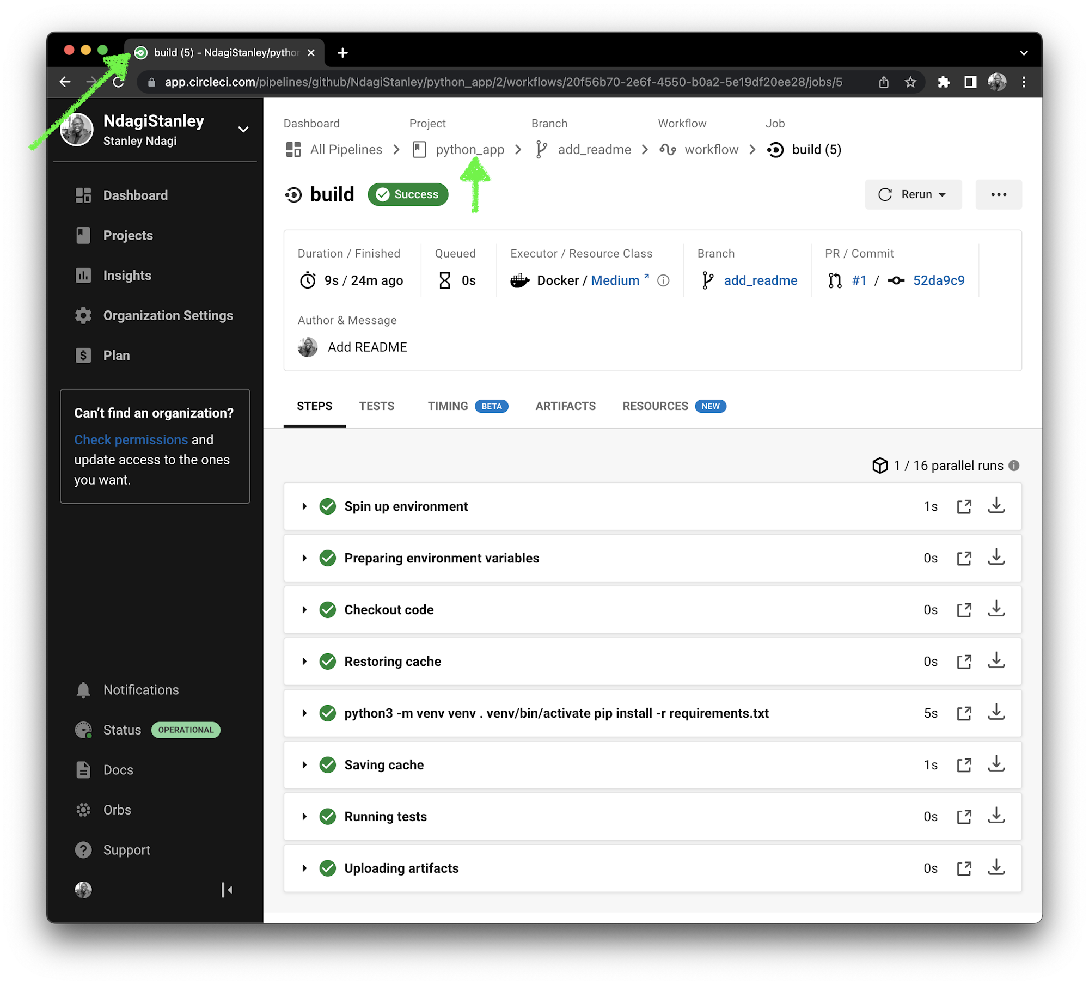1089x985 pixels.
Task: Open Insights in the sidebar
Action: pos(113,275)
